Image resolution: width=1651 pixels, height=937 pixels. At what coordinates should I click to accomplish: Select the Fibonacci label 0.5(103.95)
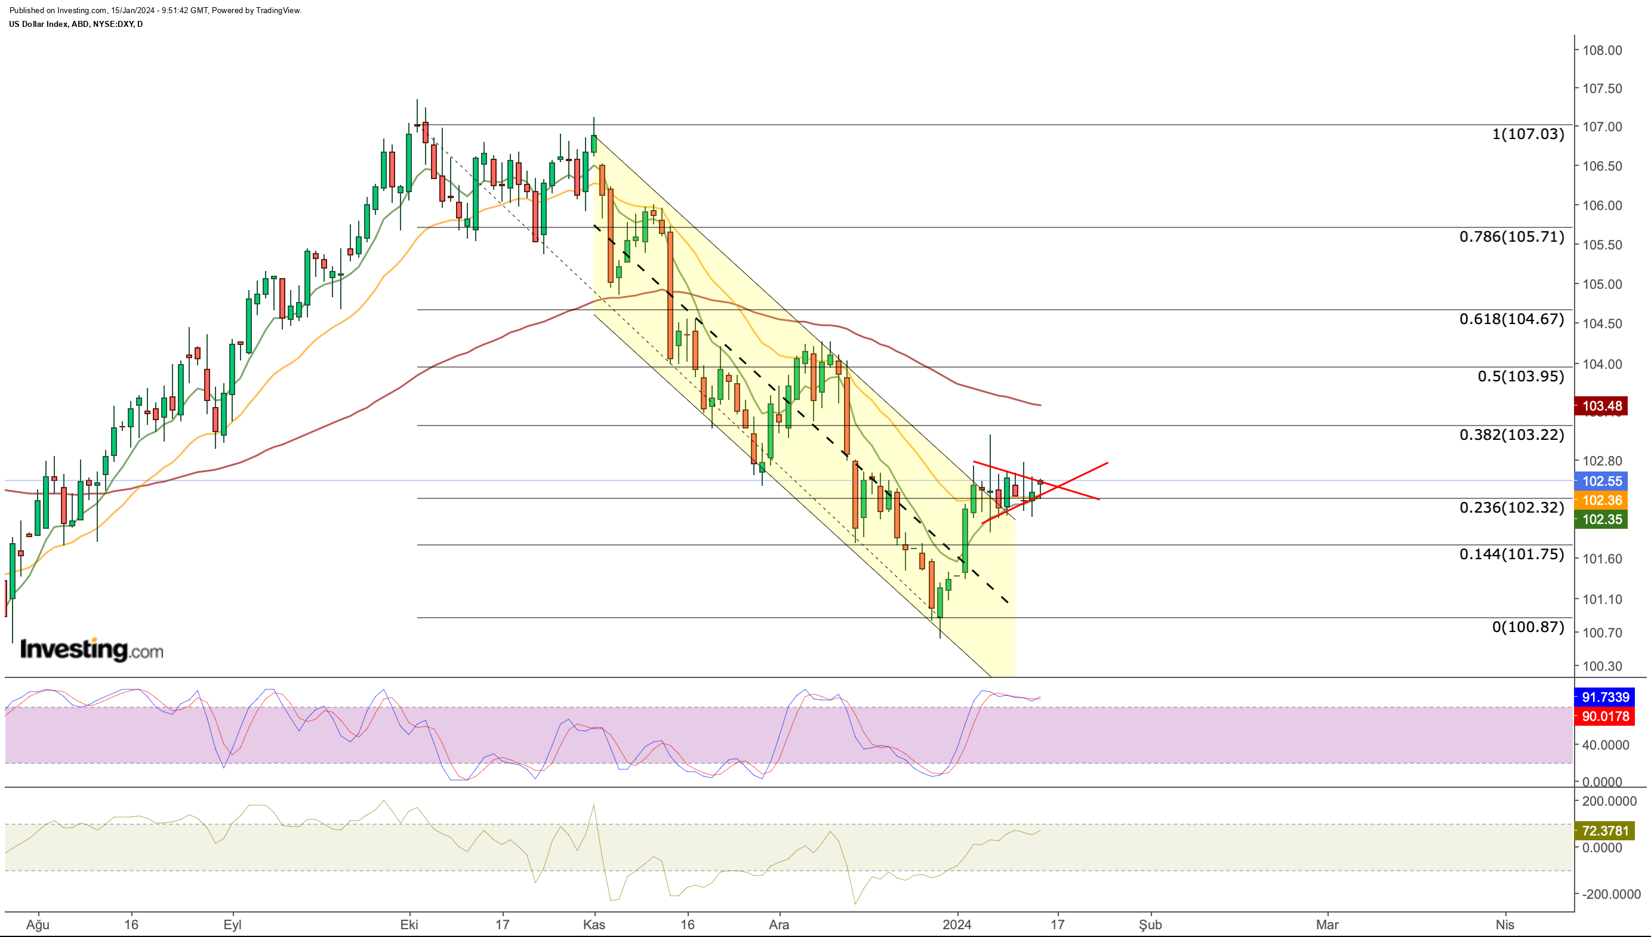[x=1520, y=376]
